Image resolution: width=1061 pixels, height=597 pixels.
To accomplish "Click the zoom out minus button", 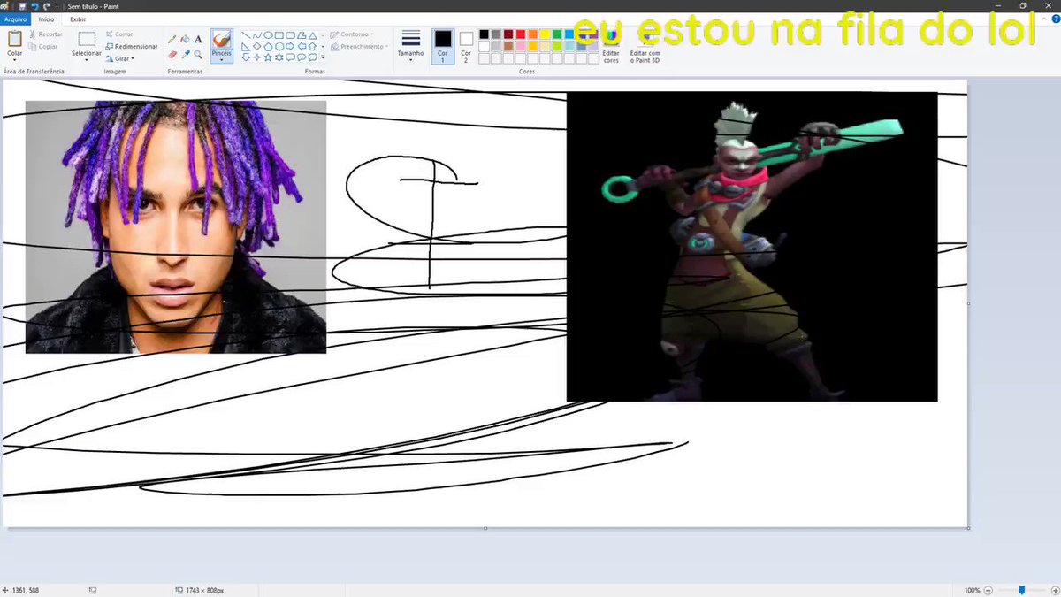I will pos(990,590).
